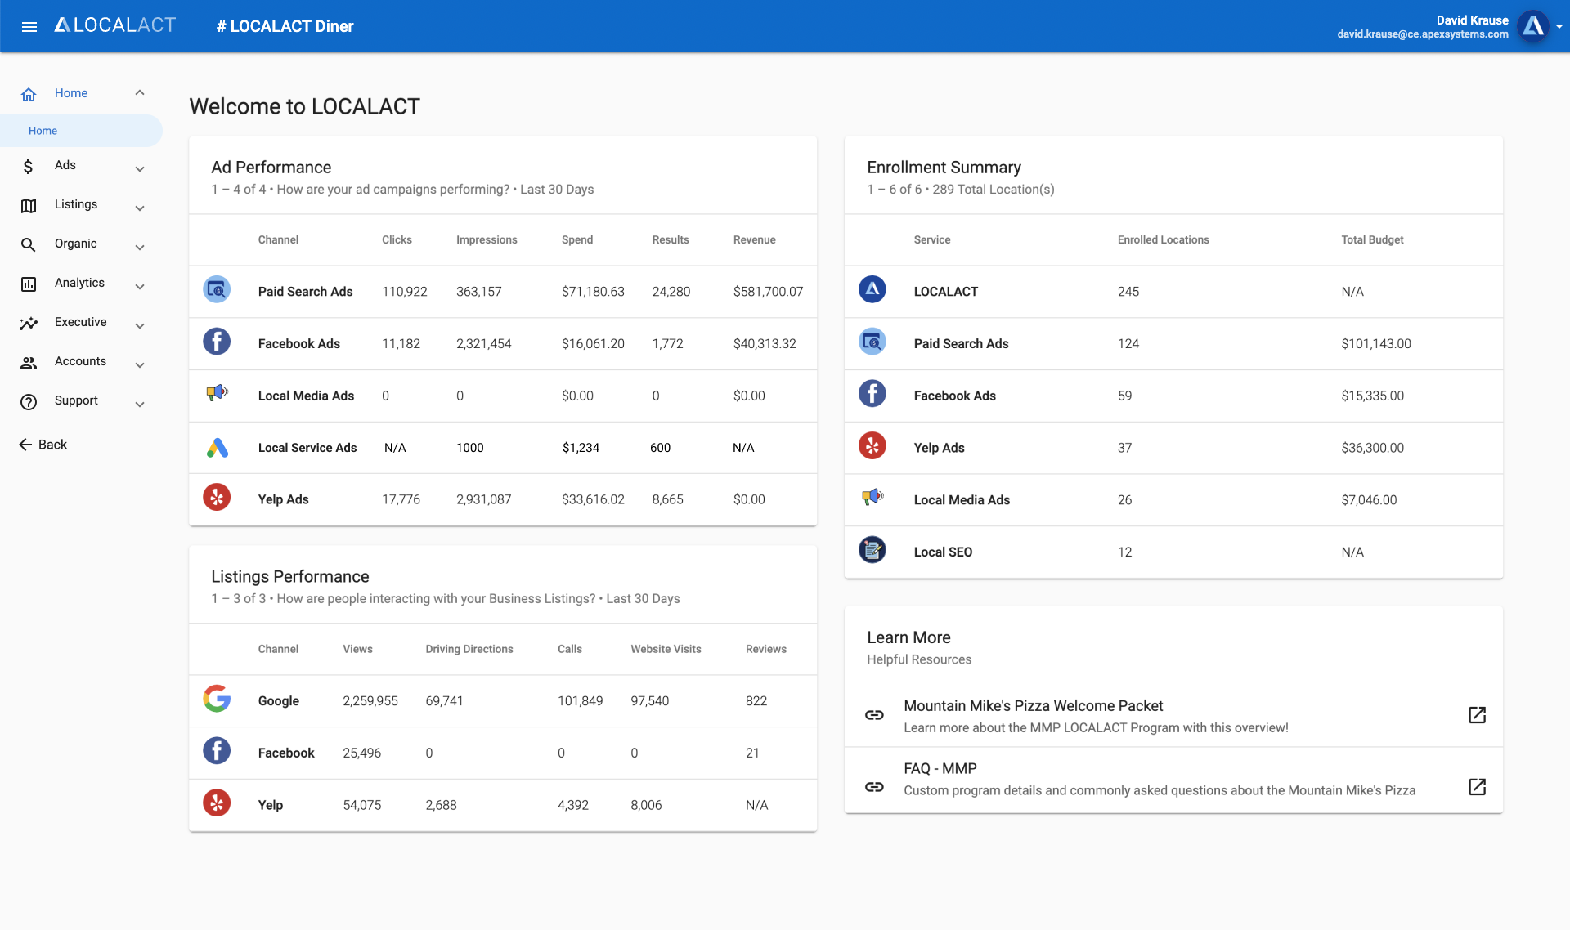Click the Organic search icon
Image resolution: width=1570 pixels, height=930 pixels.
29,244
